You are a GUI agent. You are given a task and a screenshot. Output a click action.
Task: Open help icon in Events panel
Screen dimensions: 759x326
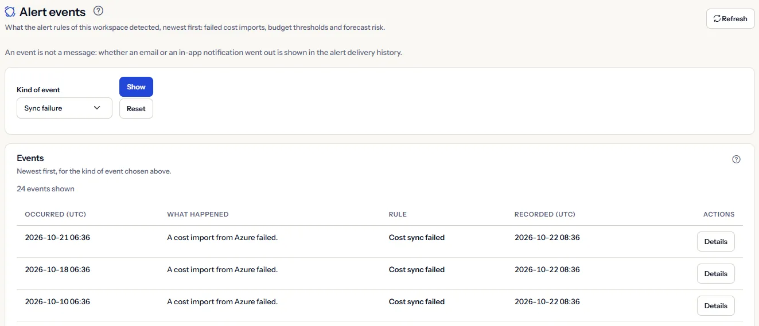point(737,159)
